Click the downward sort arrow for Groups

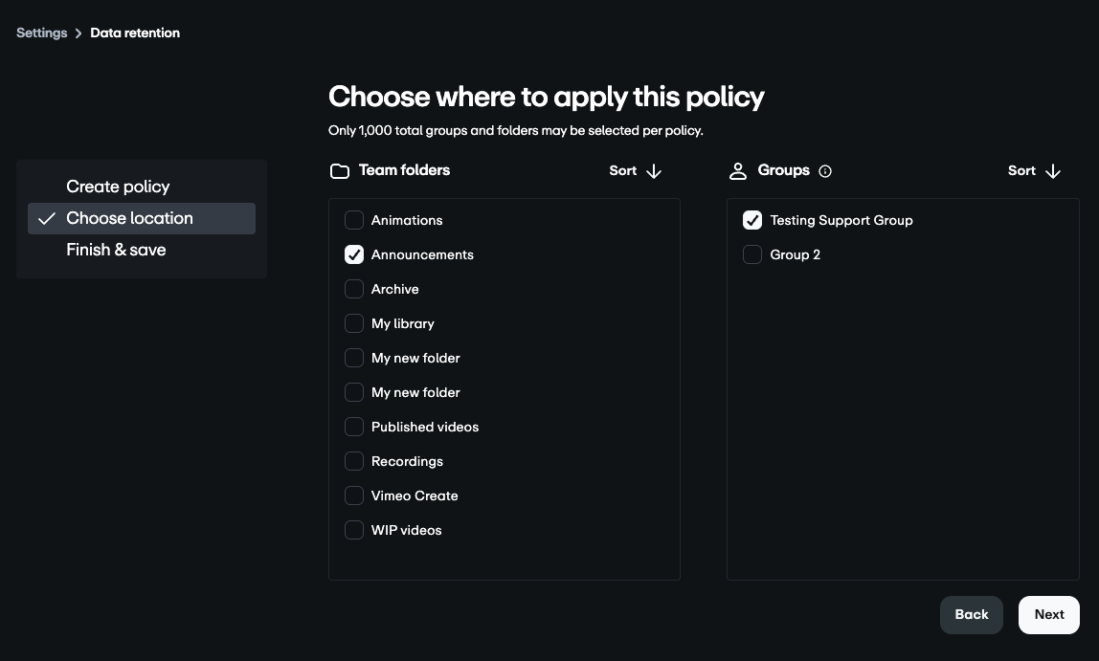1053,171
